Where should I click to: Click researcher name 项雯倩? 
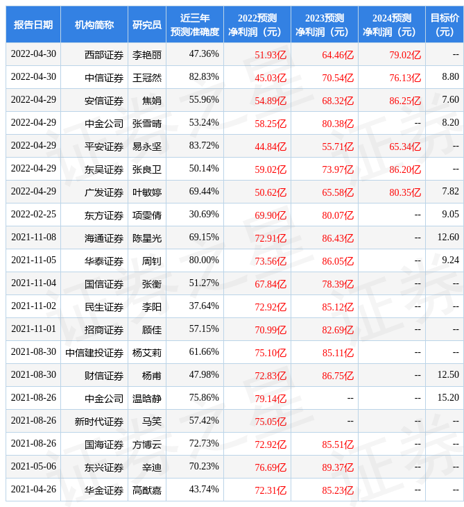coord(147,215)
